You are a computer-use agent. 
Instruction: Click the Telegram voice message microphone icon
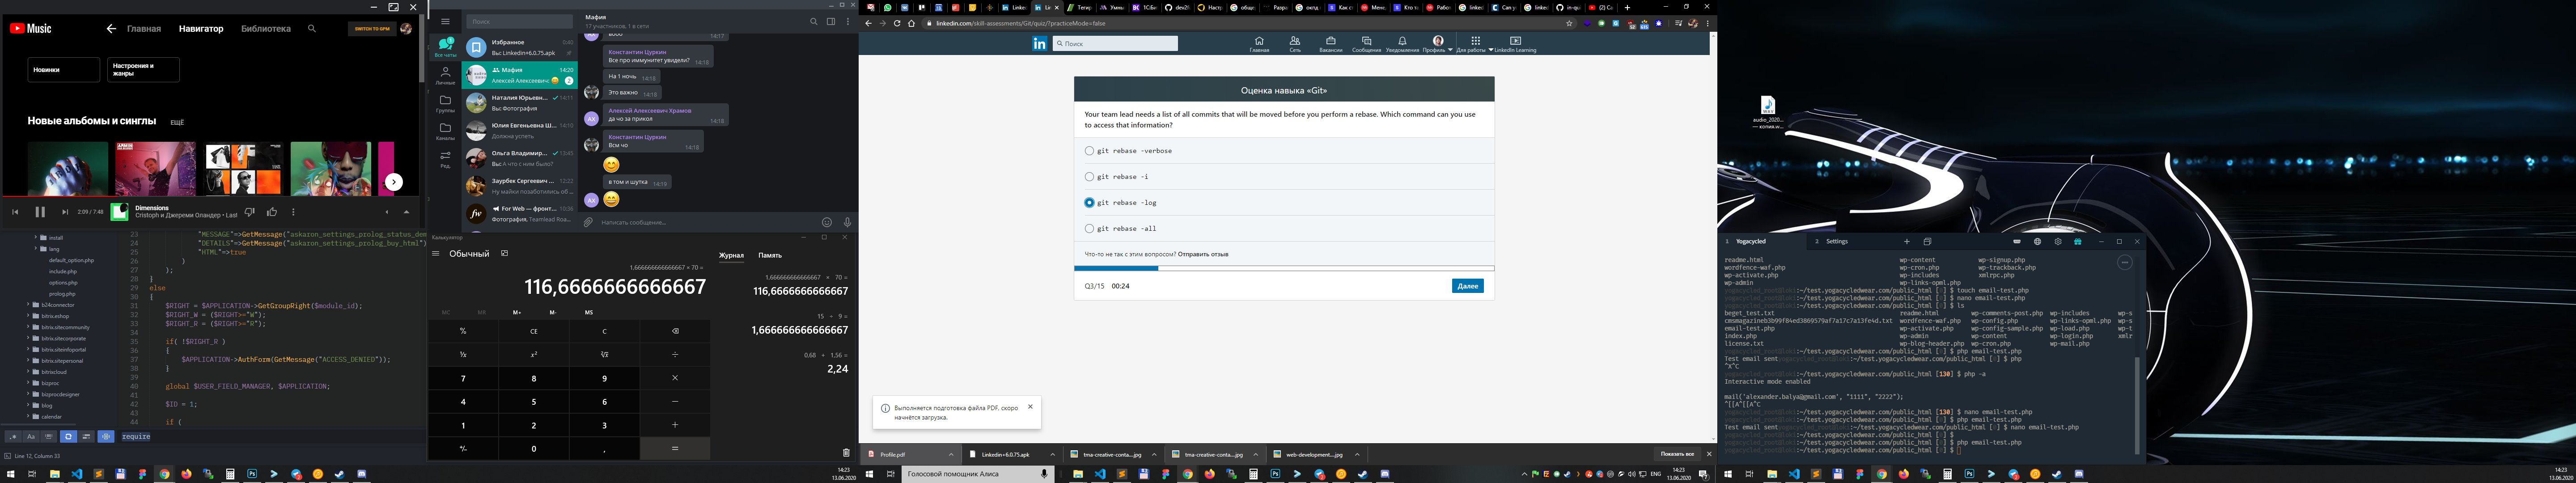pos(847,222)
